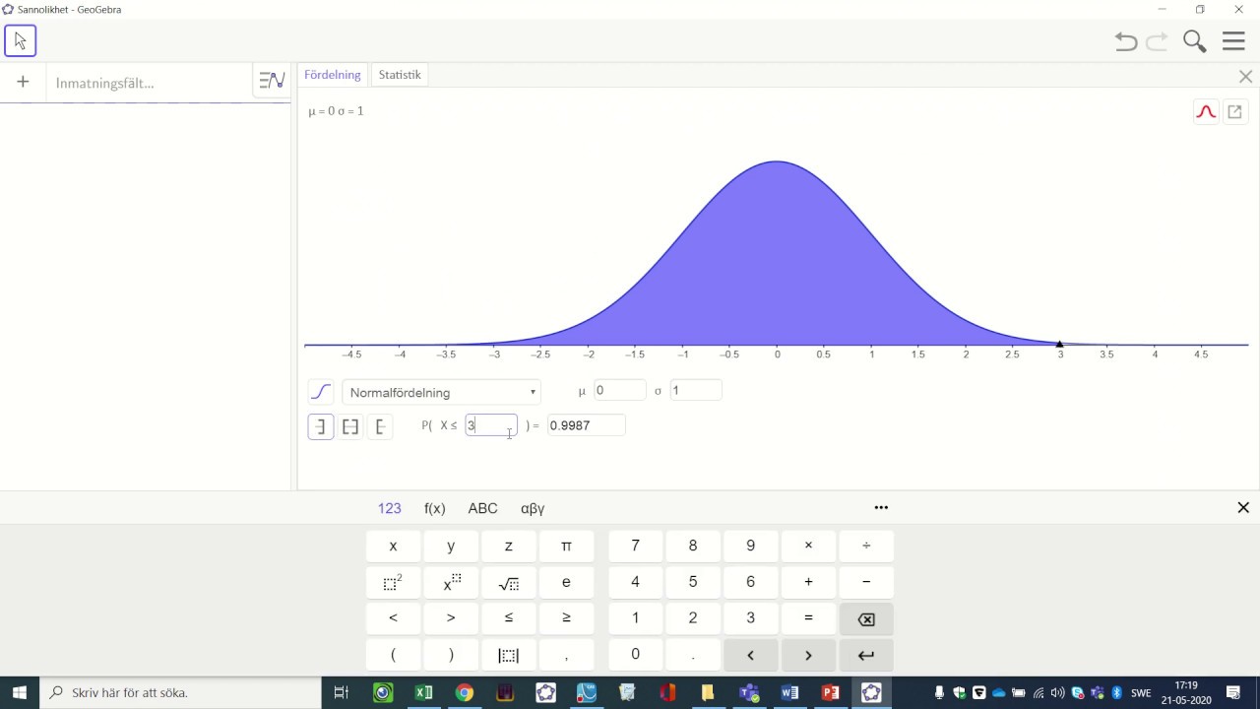Viewport: 1260px width, 709px height.
Task: Tap the backspace delete key
Action: (x=866, y=618)
